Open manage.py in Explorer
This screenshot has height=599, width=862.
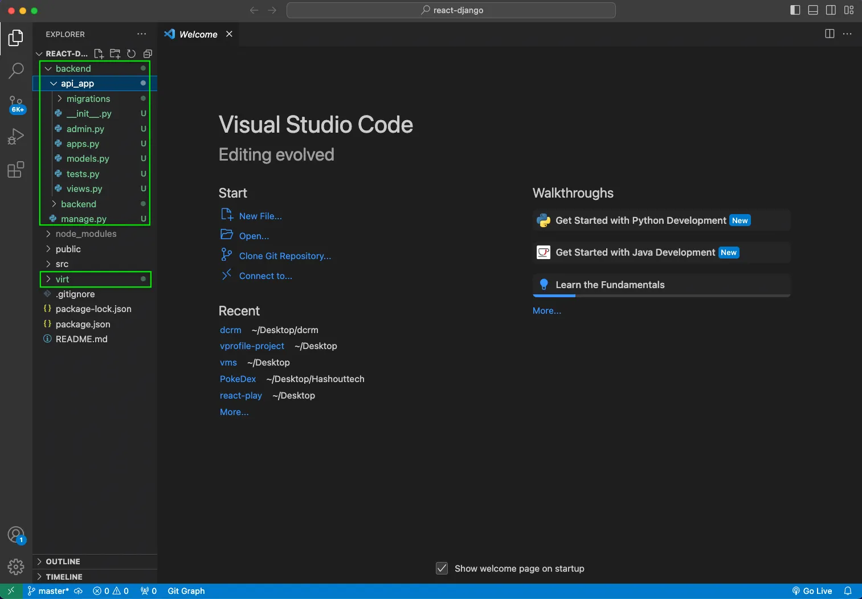[95, 219]
